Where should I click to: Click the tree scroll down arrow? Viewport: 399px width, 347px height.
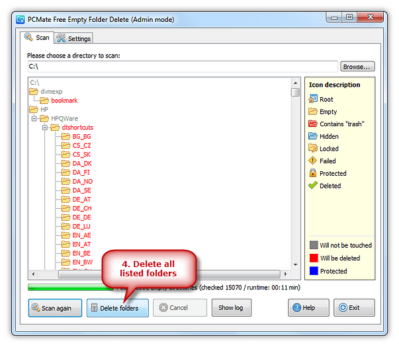point(295,264)
